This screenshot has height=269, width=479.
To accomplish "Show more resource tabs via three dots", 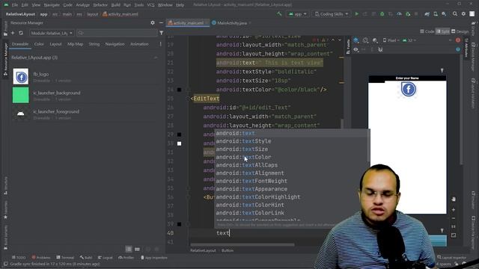I will (160, 44).
